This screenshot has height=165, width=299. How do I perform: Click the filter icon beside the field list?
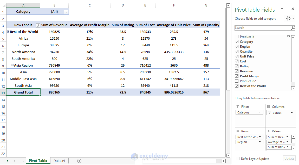289,37
